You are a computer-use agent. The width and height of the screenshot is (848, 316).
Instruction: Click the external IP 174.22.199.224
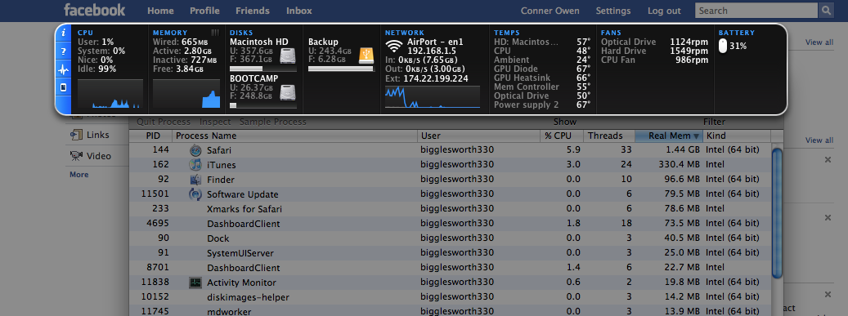coord(435,78)
